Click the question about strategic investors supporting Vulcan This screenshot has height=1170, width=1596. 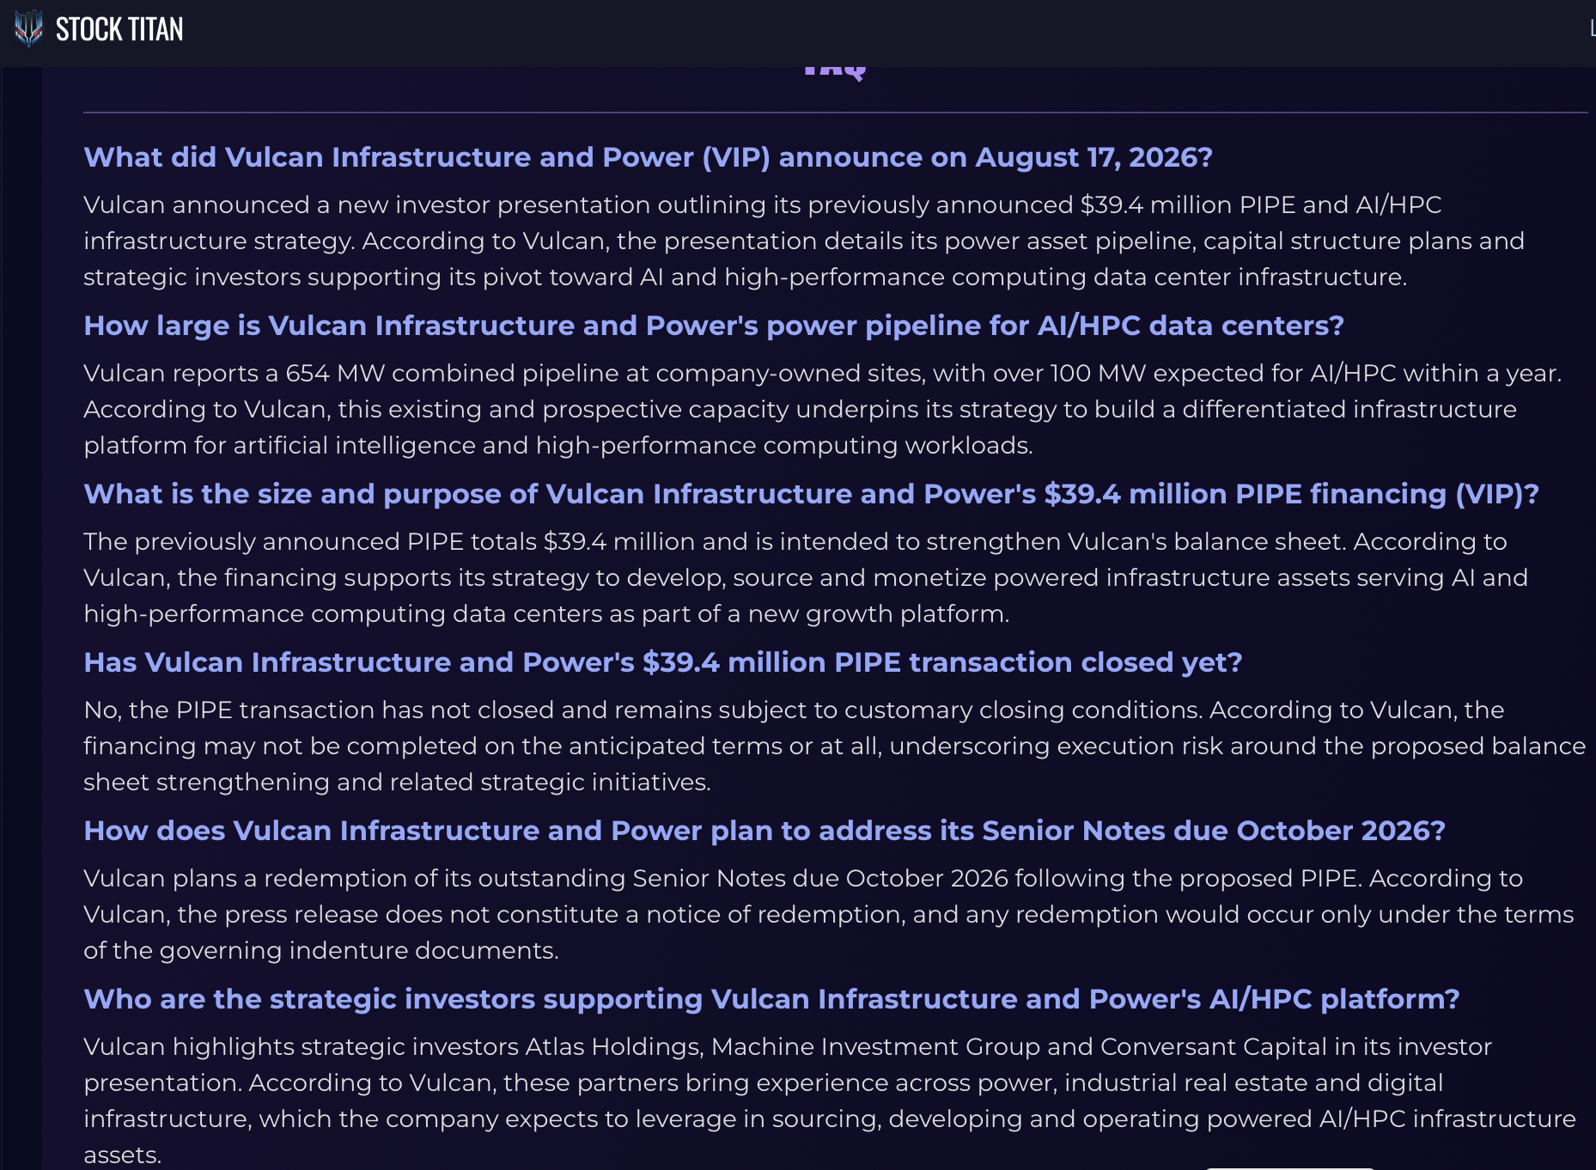pyautogui.click(x=771, y=999)
